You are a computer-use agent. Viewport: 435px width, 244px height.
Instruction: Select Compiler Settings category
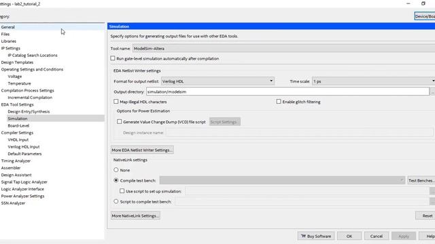pos(17,133)
